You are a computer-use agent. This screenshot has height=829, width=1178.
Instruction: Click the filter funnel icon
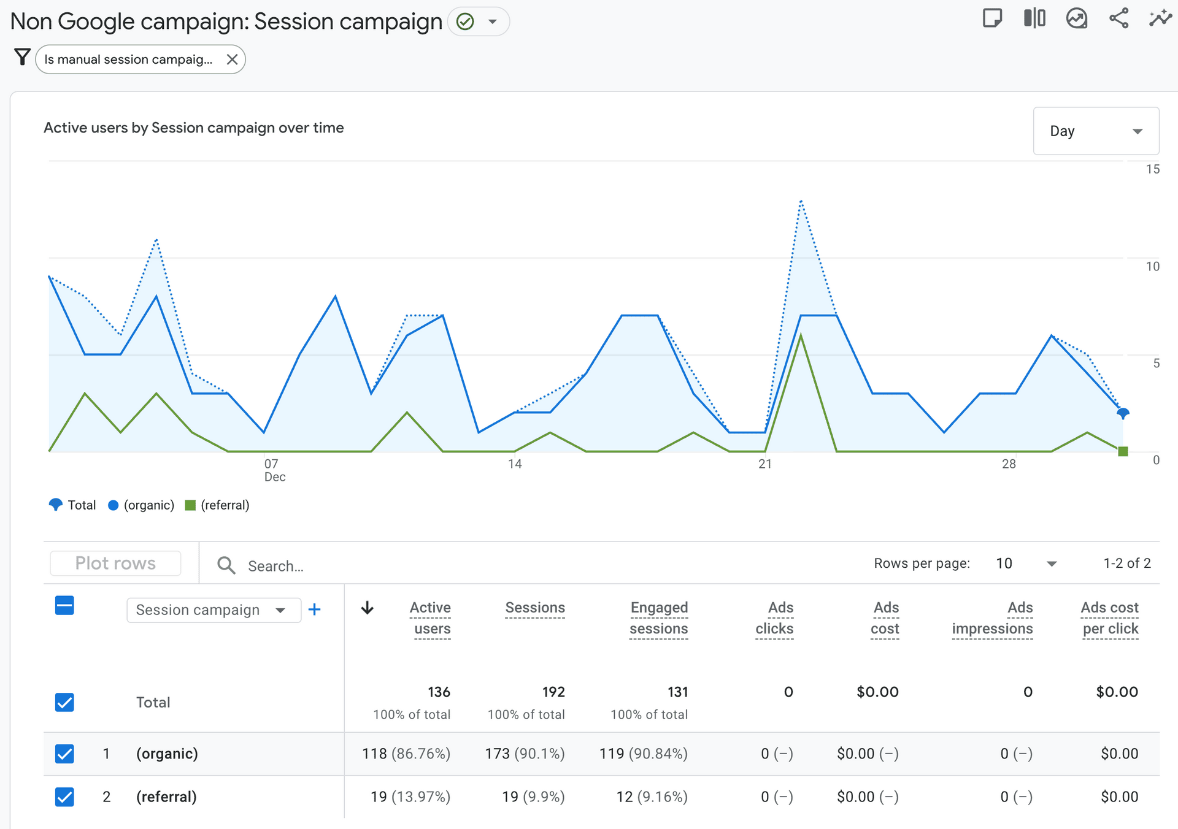coord(22,58)
